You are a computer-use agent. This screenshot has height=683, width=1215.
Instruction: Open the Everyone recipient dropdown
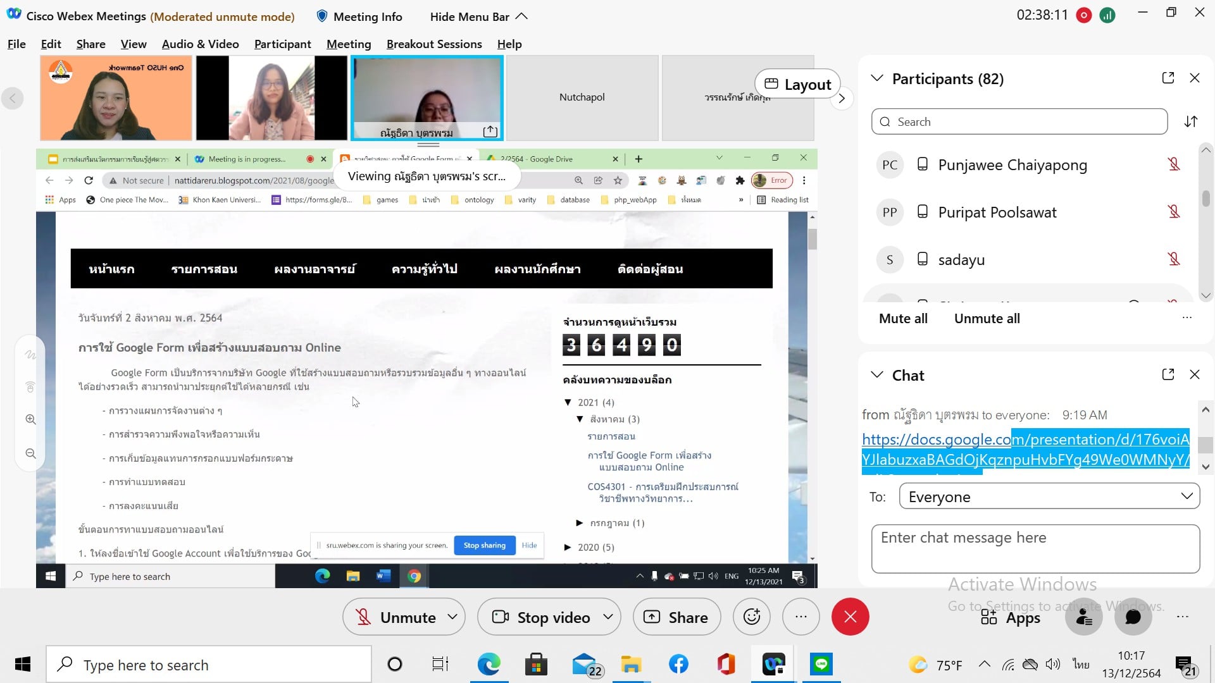pyautogui.click(x=1049, y=496)
